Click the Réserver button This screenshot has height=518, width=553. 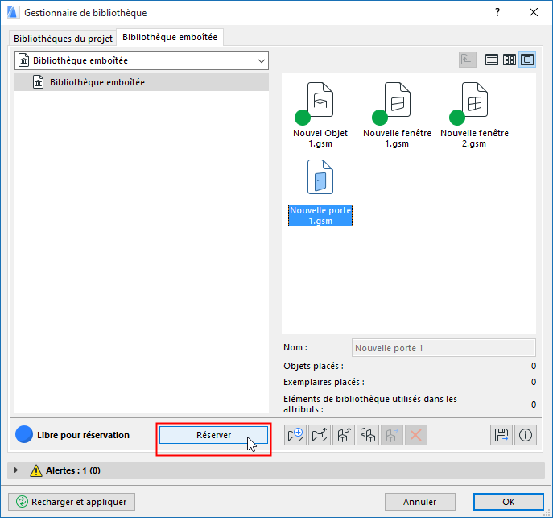pyautogui.click(x=213, y=435)
